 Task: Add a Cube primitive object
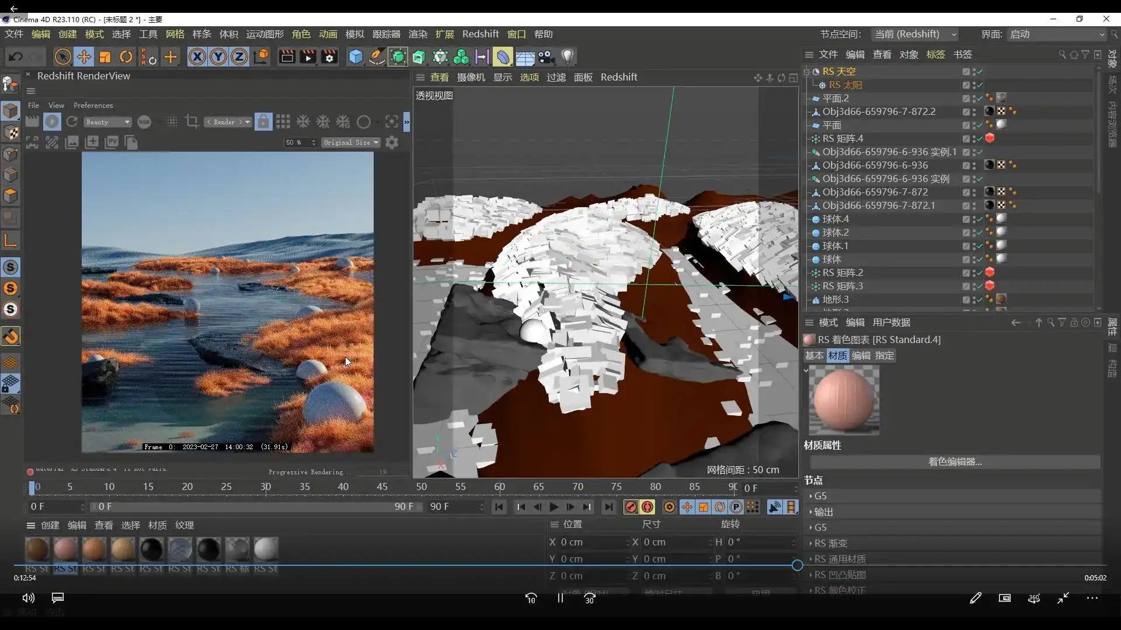coord(356,57)
